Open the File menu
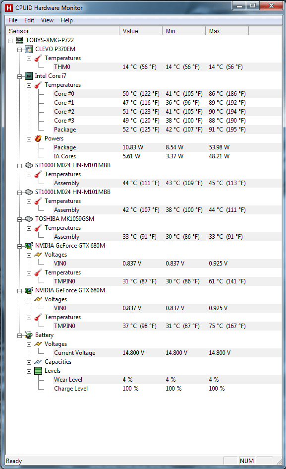 [x=13, y=20]
